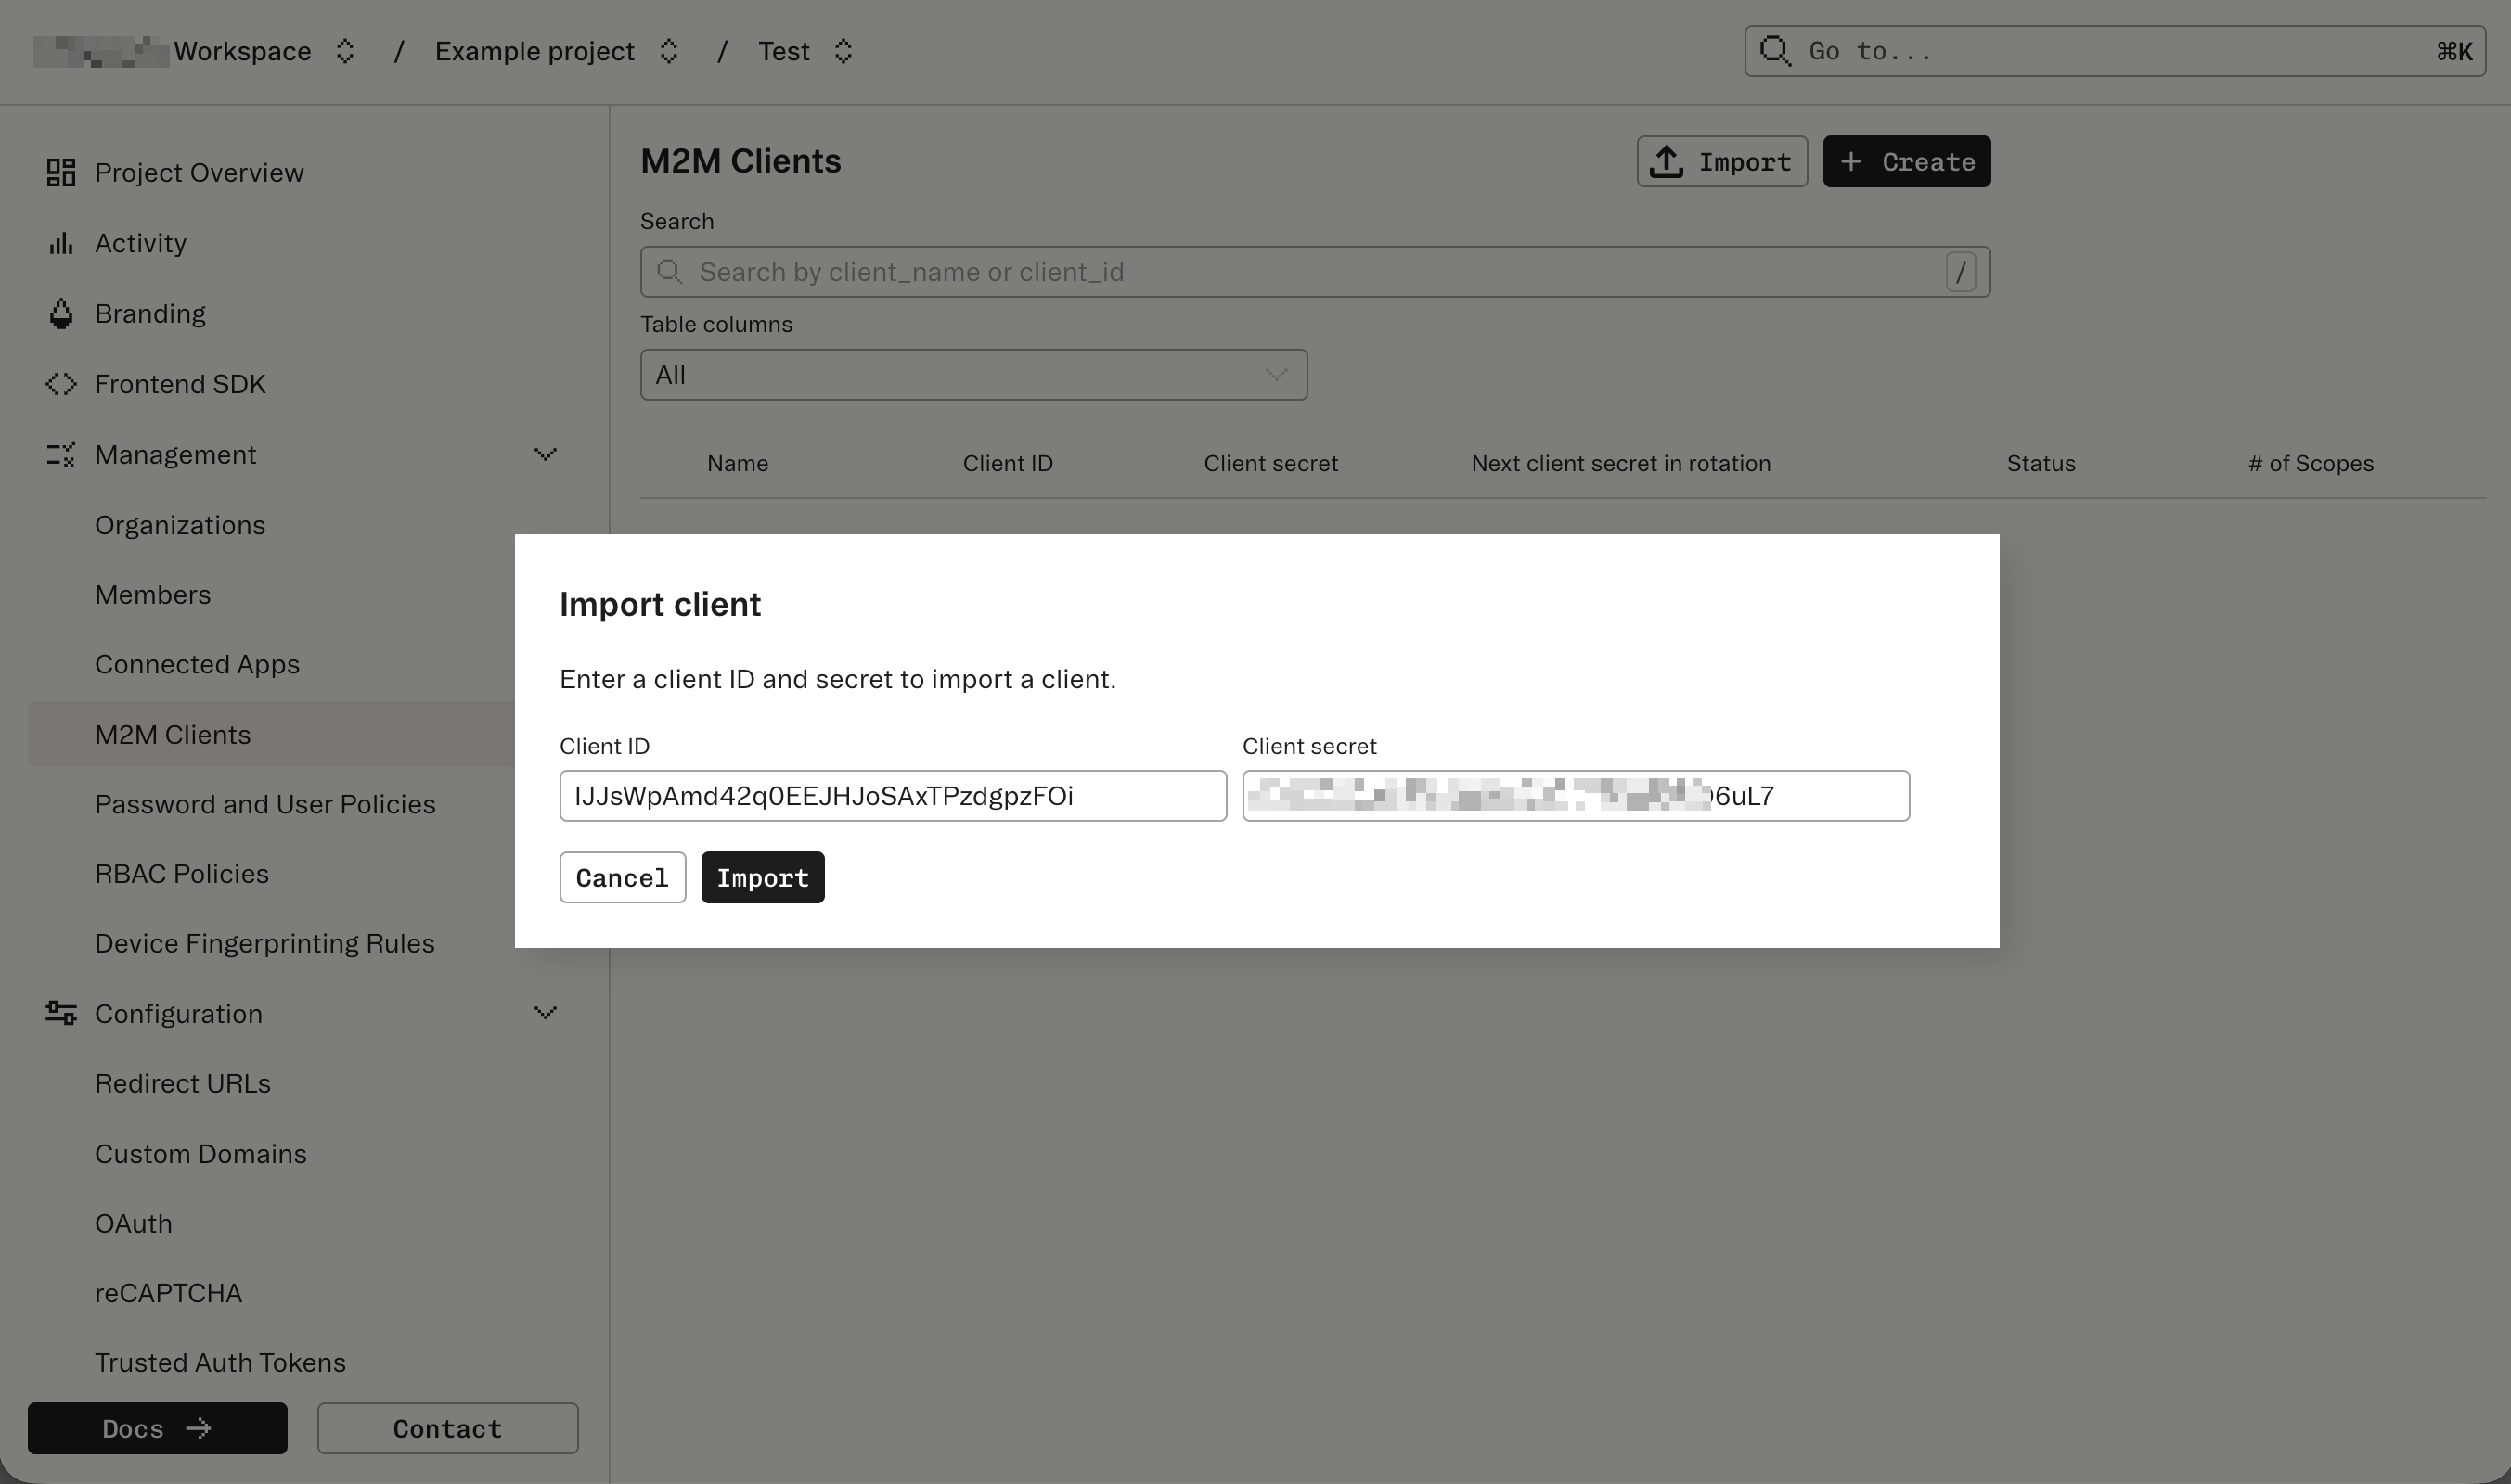Click Cancel in the Import client dialog
This screenshot has height=1484, width=2511.
623,877
